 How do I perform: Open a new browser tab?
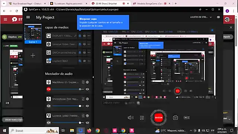(176, 3)
